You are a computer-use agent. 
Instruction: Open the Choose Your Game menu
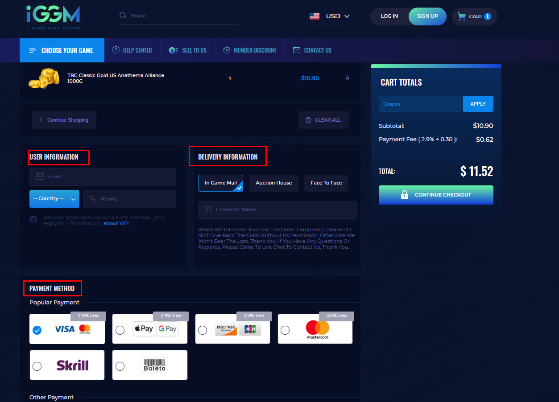(62, 50)
